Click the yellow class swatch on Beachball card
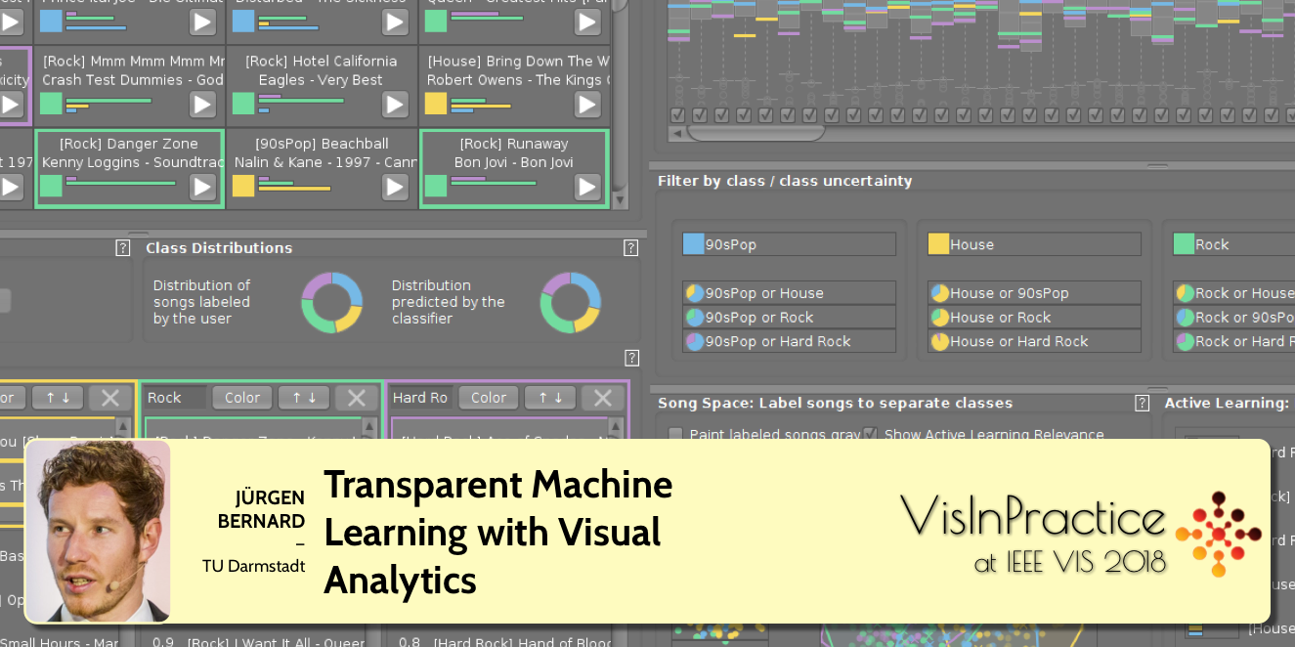 click(243, 186)
